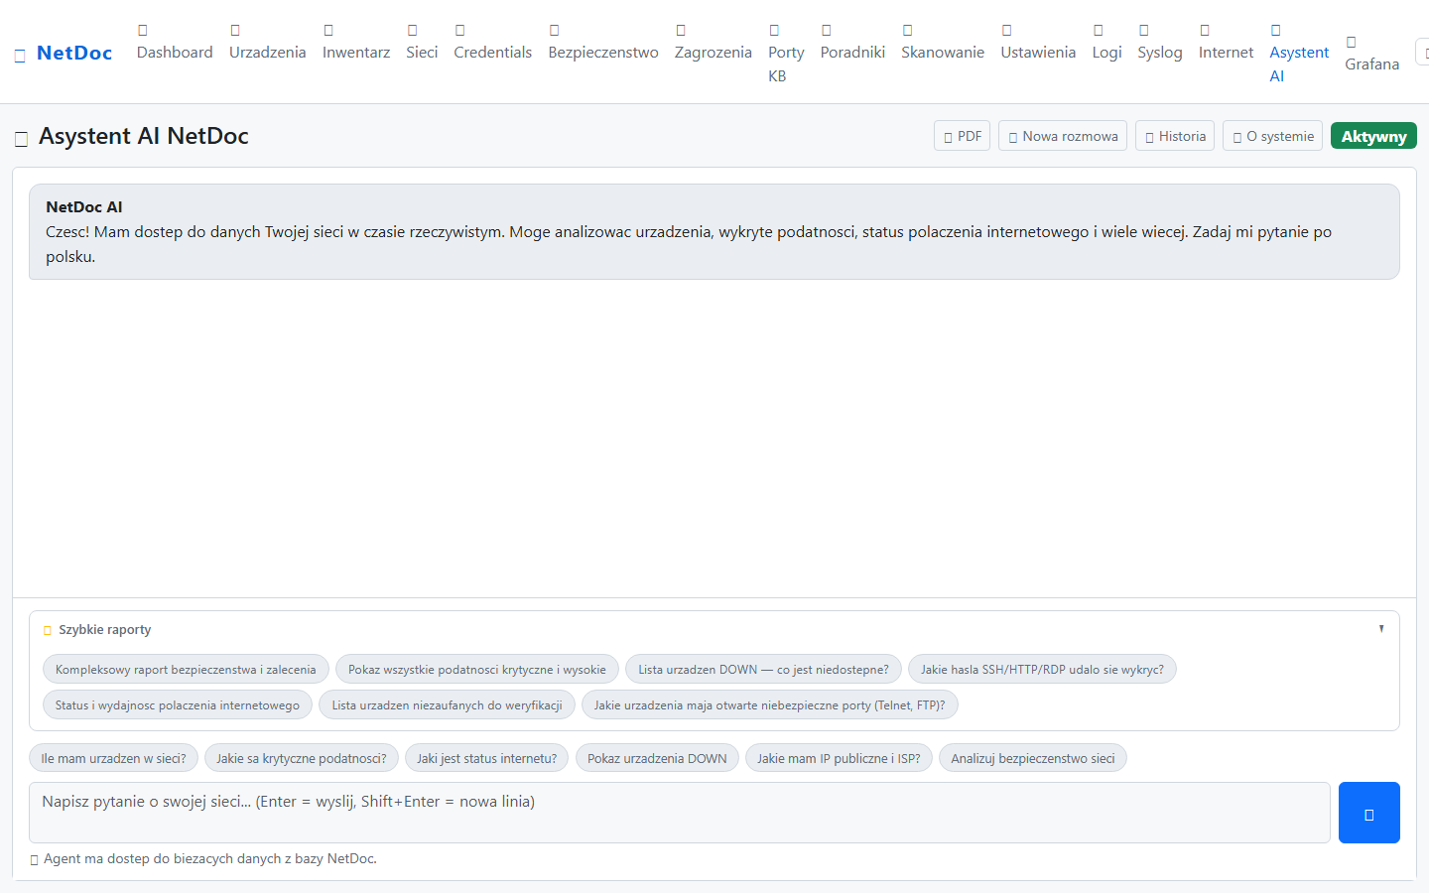Click 'Jakie mam IP publiczne i ISP?' chip
Screen dimensions: 1429x893
tap(839, 758)
